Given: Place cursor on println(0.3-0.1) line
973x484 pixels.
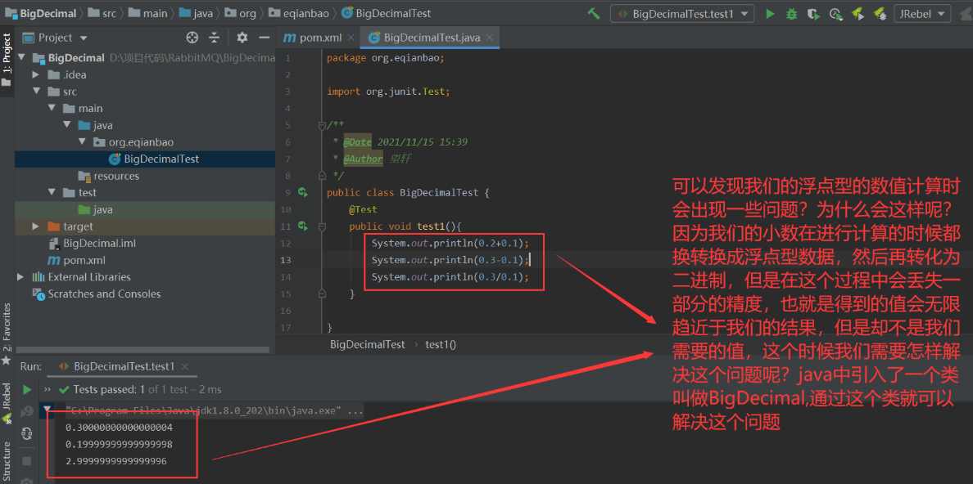Looking at the screenshot, I should click(450, 260).
